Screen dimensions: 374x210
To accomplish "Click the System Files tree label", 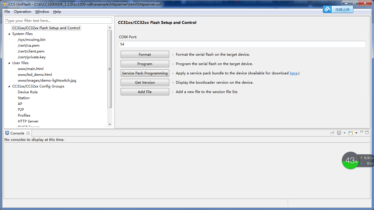I will (x=22, y=34).
